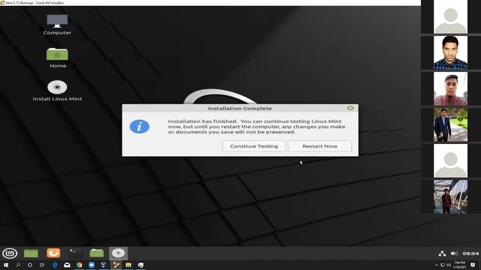Open Windows notification center icon
This screenshot has height=270, width=481.
pyautogui.click(x=473, y=265)
